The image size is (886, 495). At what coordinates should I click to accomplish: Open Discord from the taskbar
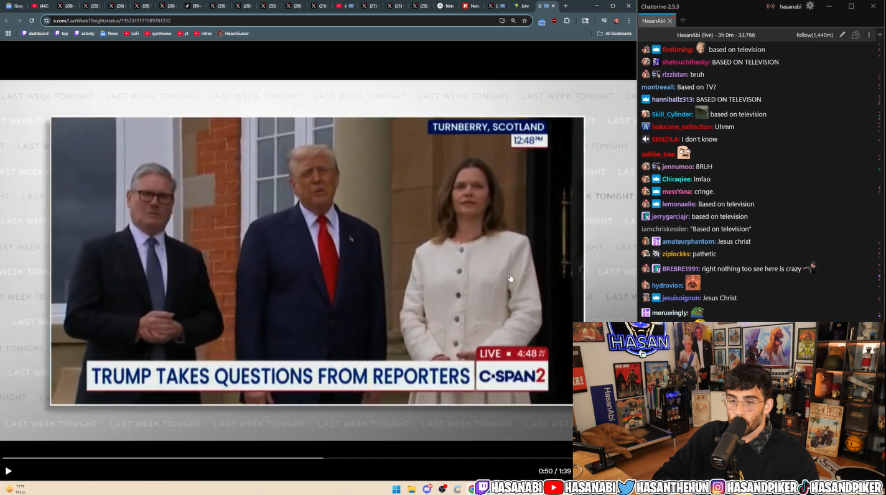pos(427,489)
